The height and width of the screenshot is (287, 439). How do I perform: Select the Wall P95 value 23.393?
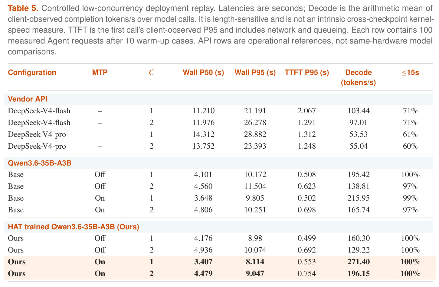click(x=255, y=146)
